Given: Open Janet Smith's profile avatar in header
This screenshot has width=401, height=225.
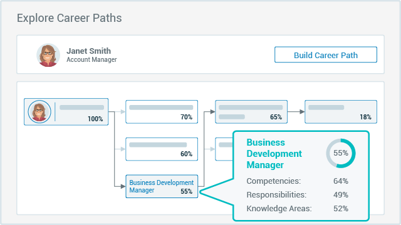Looking at the screenshot, I should click(x=48, y=55).
